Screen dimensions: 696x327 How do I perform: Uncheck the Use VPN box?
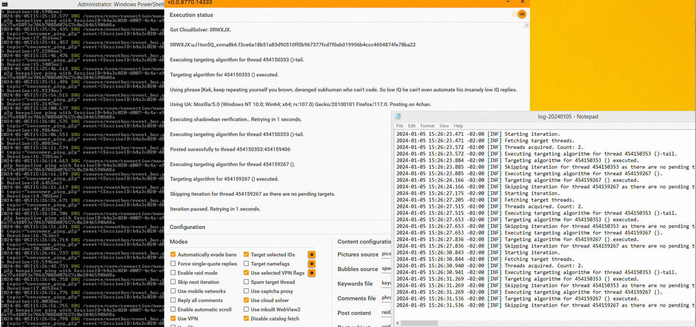[x=173, y=319]
